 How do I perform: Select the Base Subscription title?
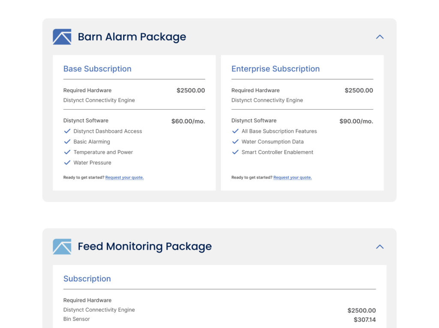pyautogui.click(x=97, y=69)
